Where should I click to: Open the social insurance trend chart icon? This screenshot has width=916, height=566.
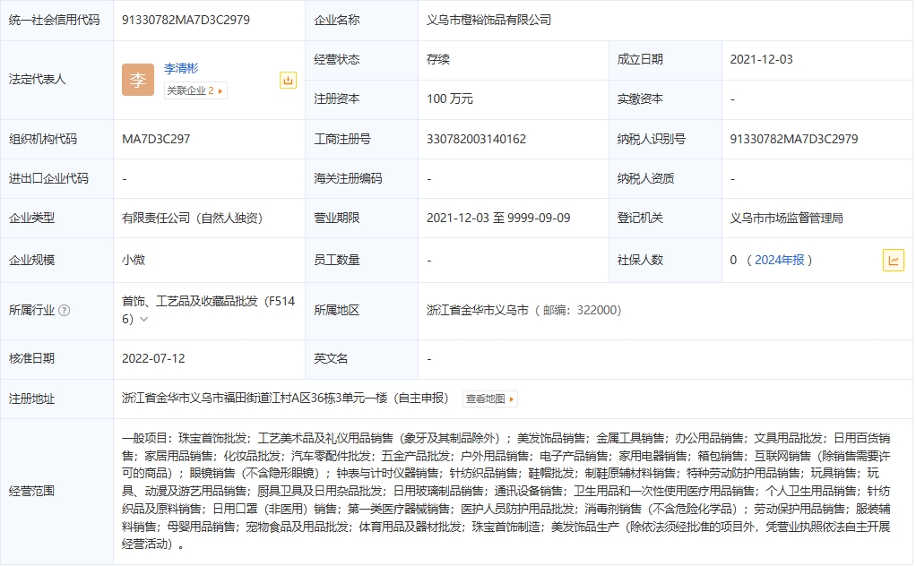coord(893,261)
